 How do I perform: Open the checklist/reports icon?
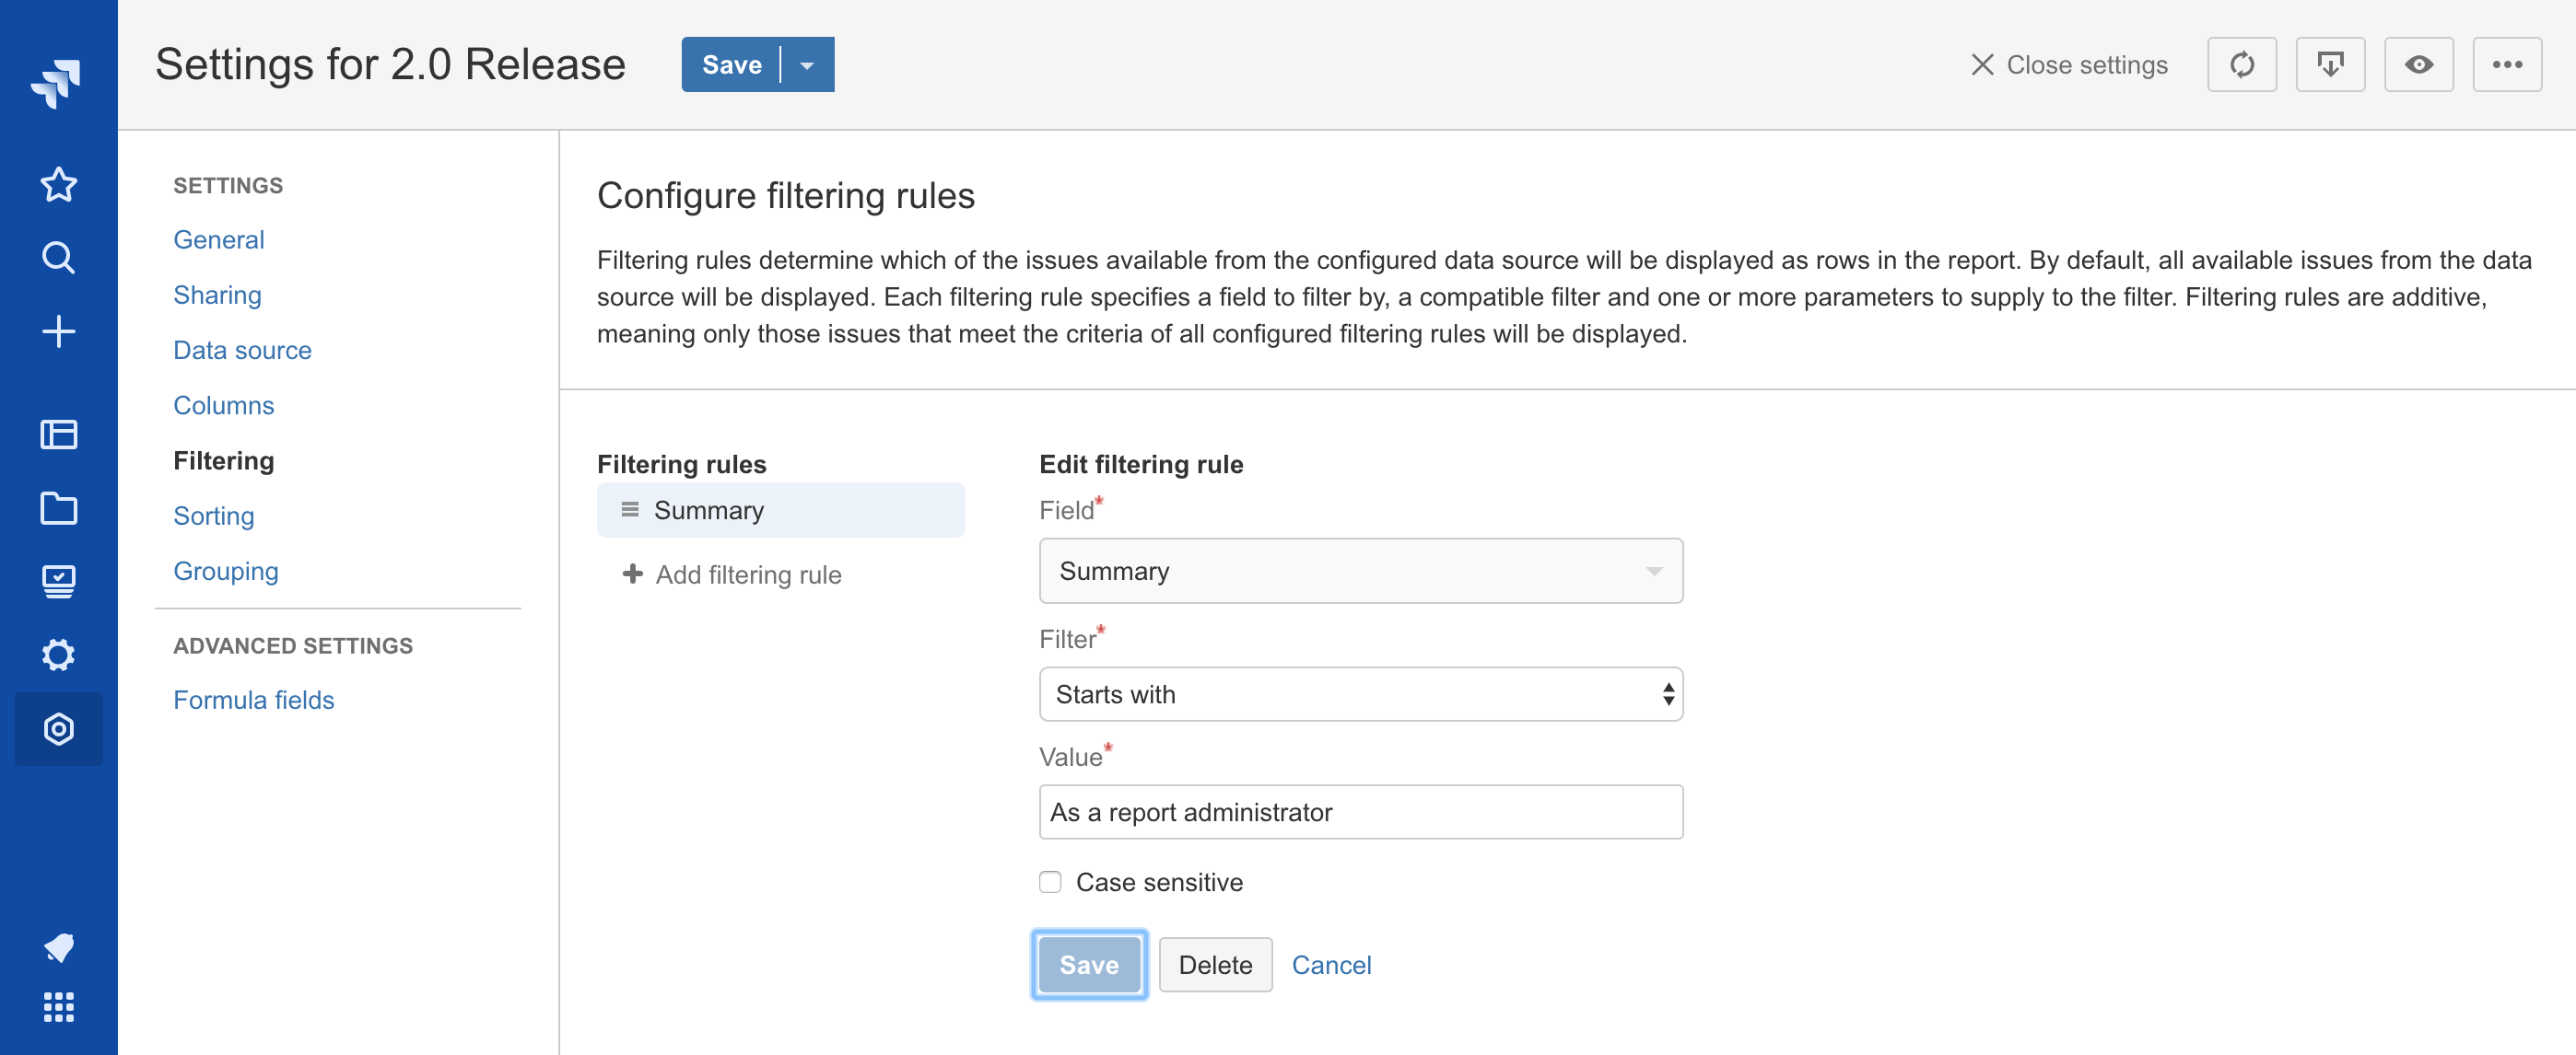pos(59,577)
